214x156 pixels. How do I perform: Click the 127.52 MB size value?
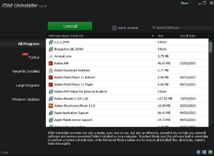coord(165,99)
